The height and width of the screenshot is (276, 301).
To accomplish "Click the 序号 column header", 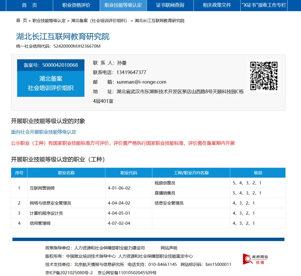I will click(19, 173).
